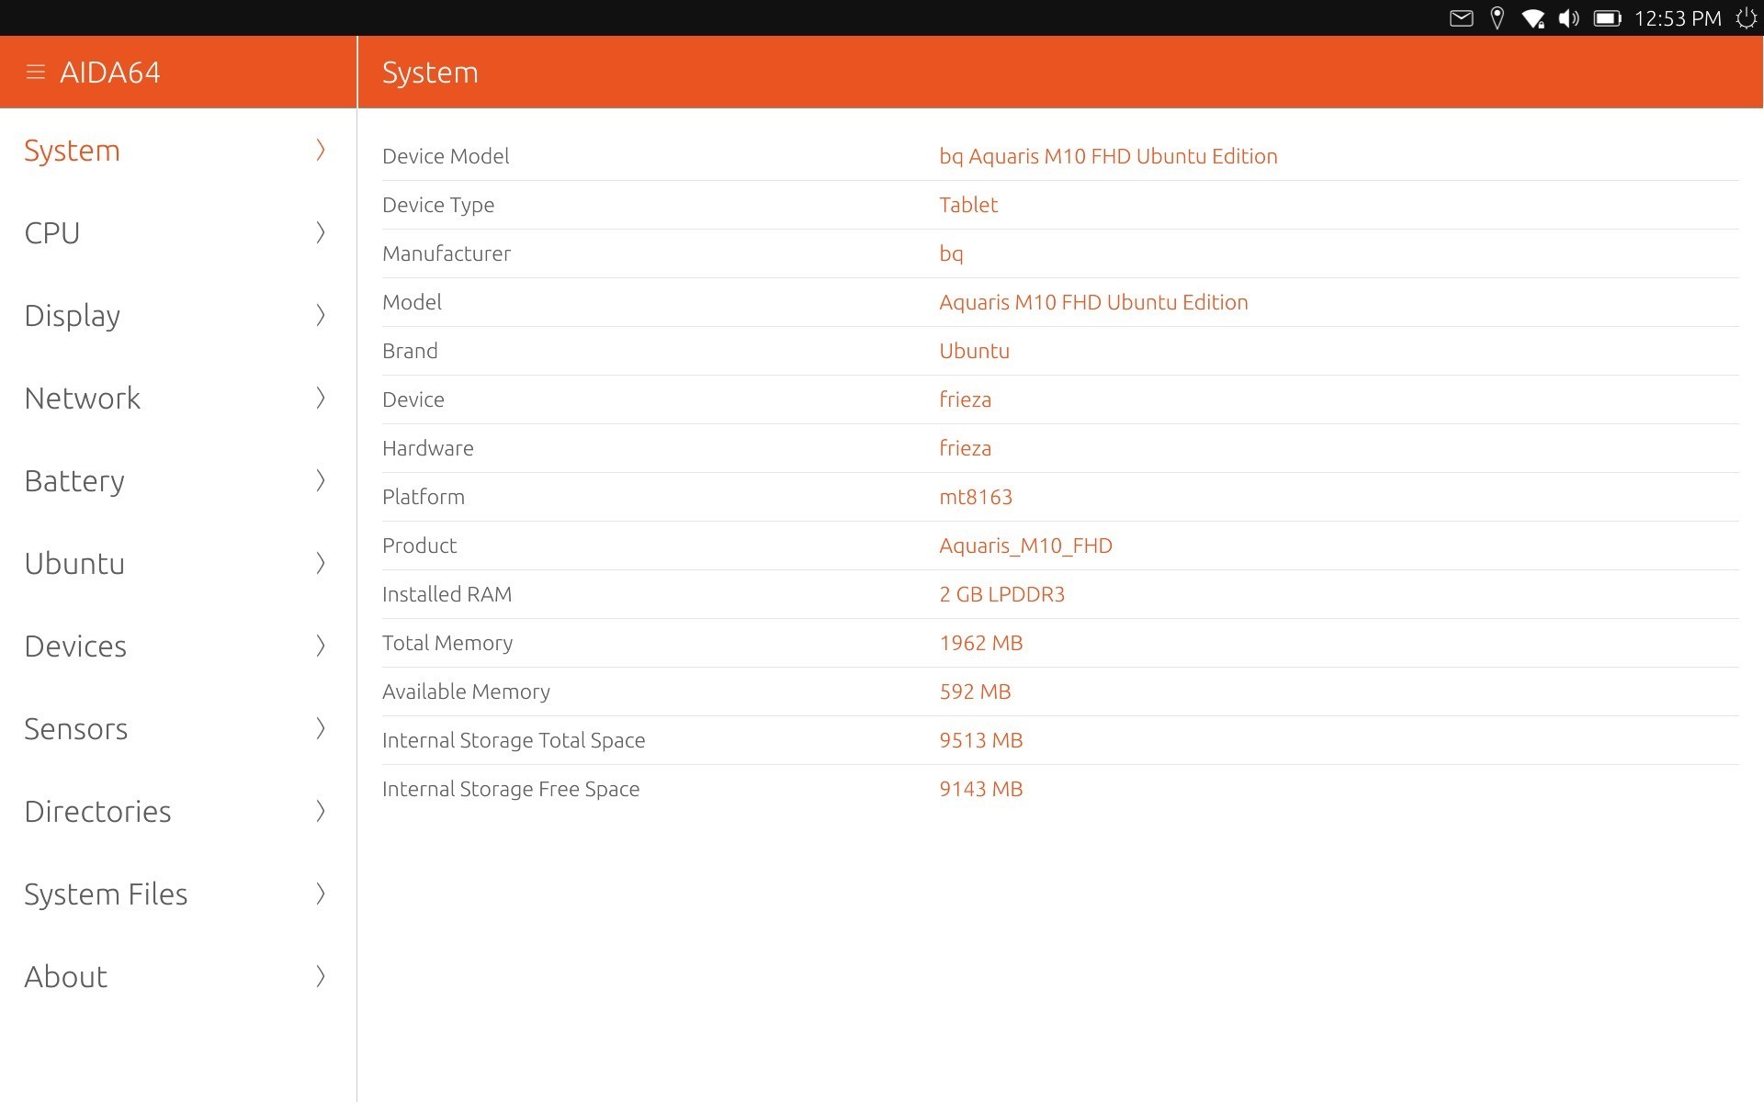This screenshot has height=1102, width=1764.
Task: Click the Wi-Fi network indicator icon
Action: (1532, 18)
